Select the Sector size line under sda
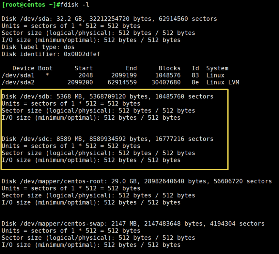Screen dimensions: 279x254 tap(82, 33)
